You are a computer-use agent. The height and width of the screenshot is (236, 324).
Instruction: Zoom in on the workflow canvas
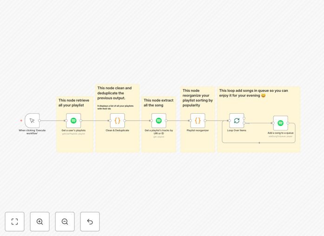pos(40,222)
